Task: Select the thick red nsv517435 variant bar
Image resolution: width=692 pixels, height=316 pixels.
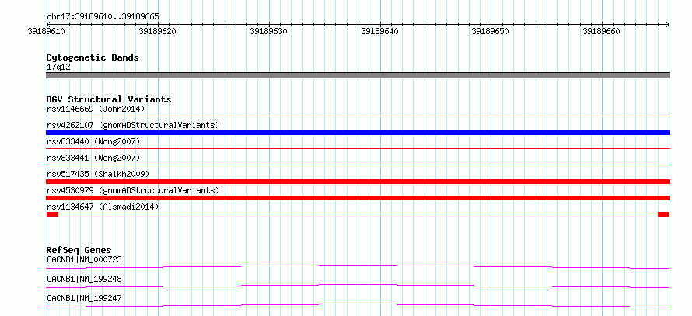Action: [x=358, y=182]
